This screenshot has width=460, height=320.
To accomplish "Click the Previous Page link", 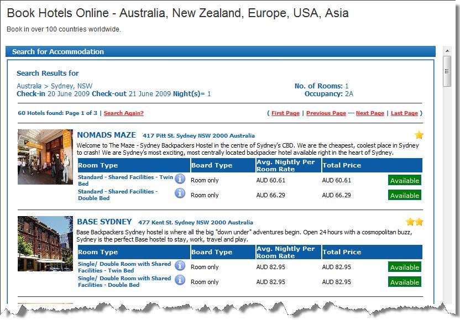I will coord(326,113).
